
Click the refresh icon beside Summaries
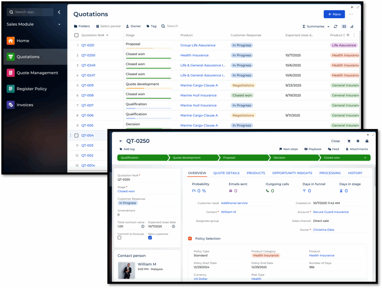coord(335,26)
